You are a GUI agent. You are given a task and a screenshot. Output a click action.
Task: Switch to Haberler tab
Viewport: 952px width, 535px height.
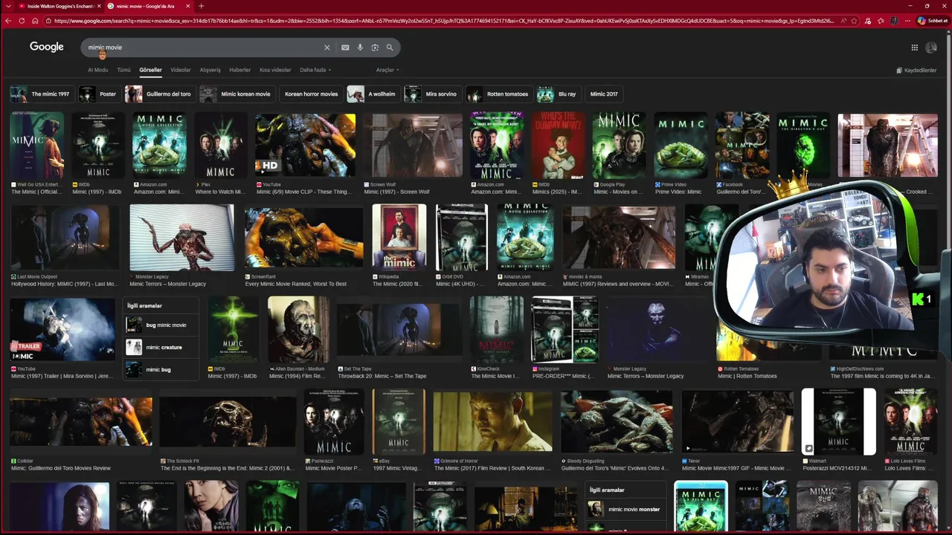pyautogui.click(x=239, y=70)
